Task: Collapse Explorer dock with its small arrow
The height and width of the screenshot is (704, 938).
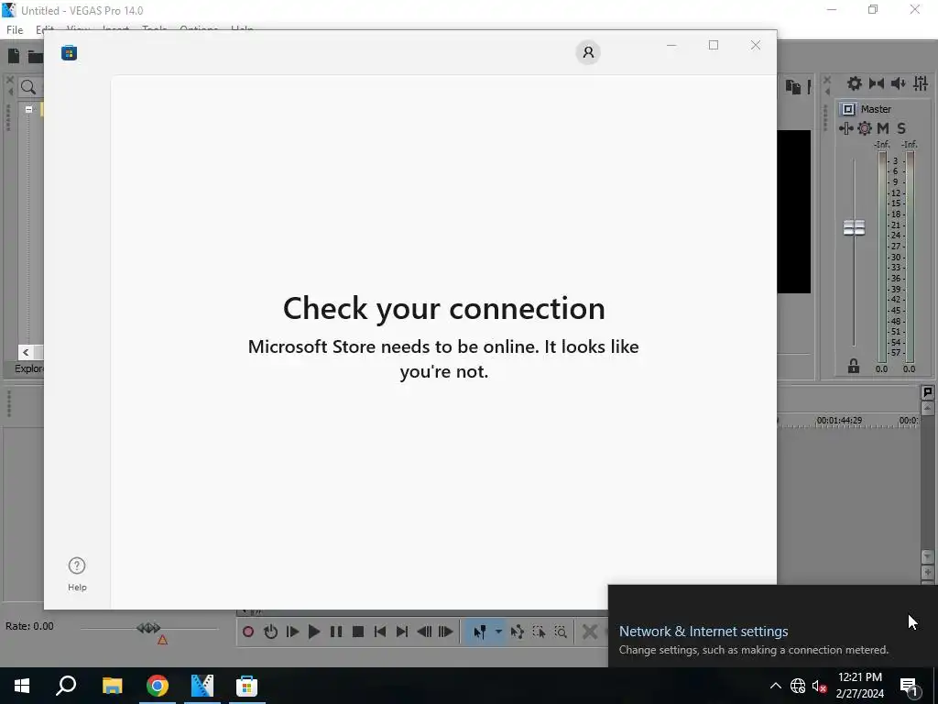Action: pos(9,91)
